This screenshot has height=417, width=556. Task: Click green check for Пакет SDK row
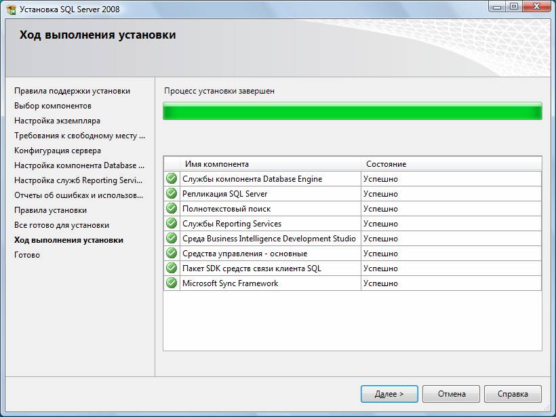pos(172,269)
